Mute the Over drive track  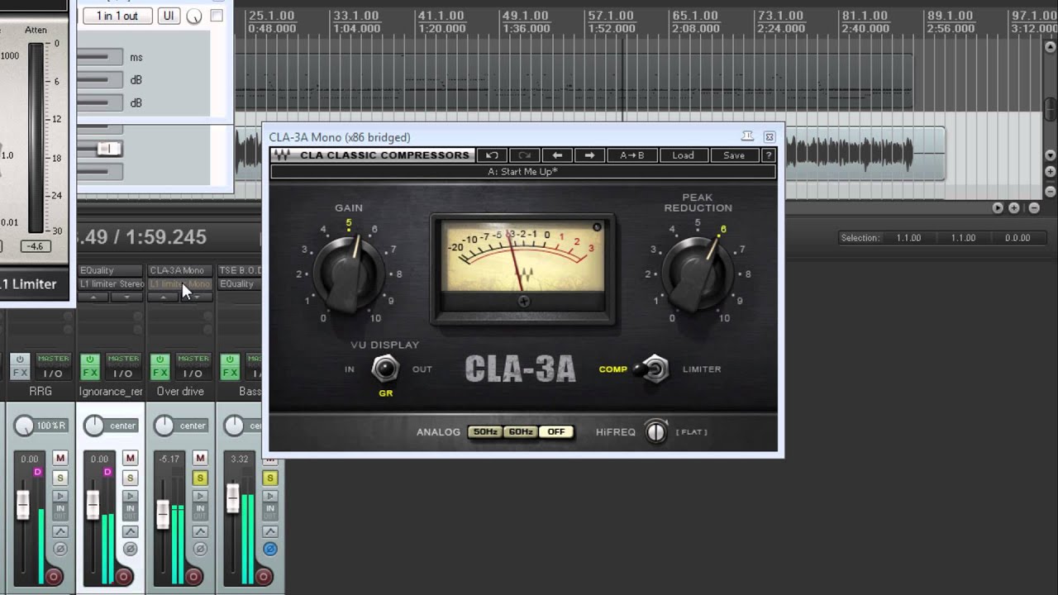pyautogui.click(x=200, y=458)
